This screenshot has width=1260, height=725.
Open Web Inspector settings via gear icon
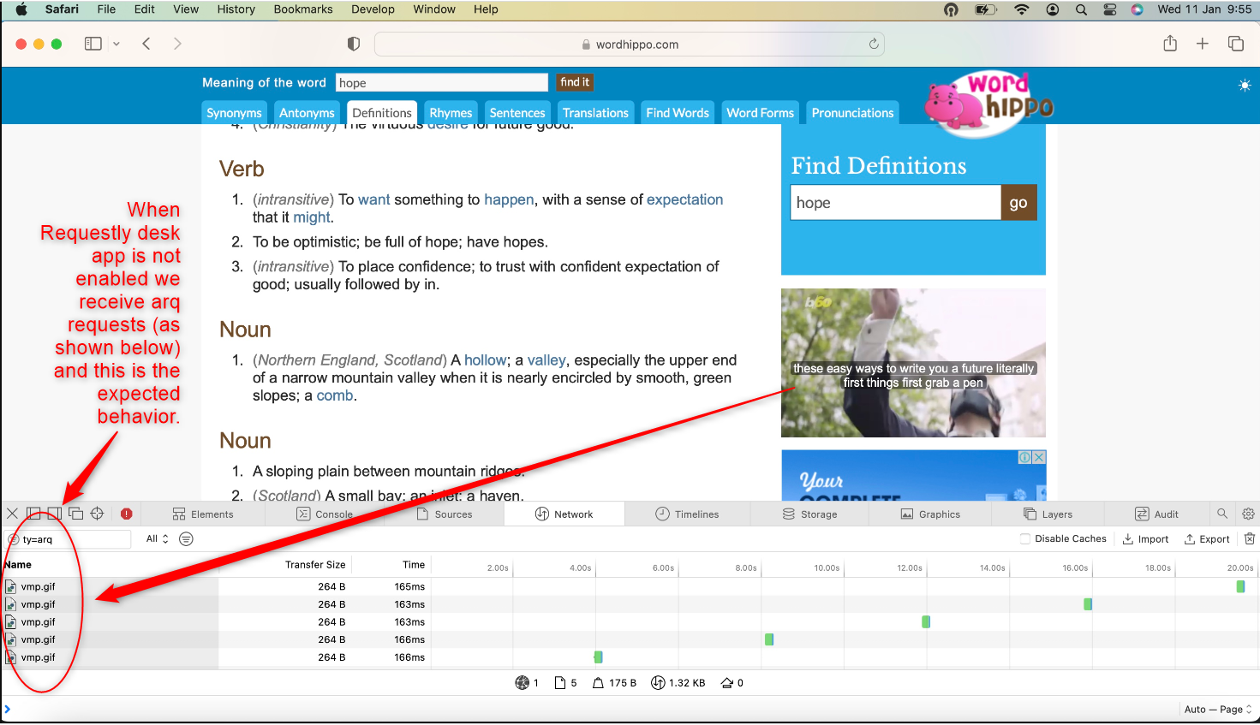coord(1248,514)
